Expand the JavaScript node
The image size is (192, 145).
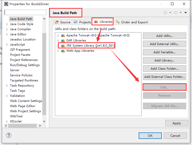[x=7, y=45]
